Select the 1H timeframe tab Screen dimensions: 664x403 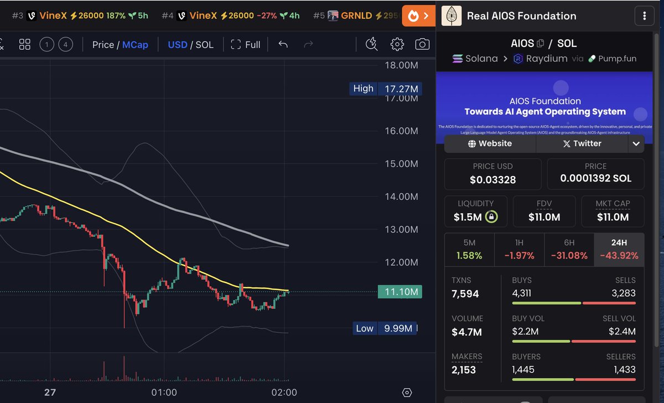519,249
